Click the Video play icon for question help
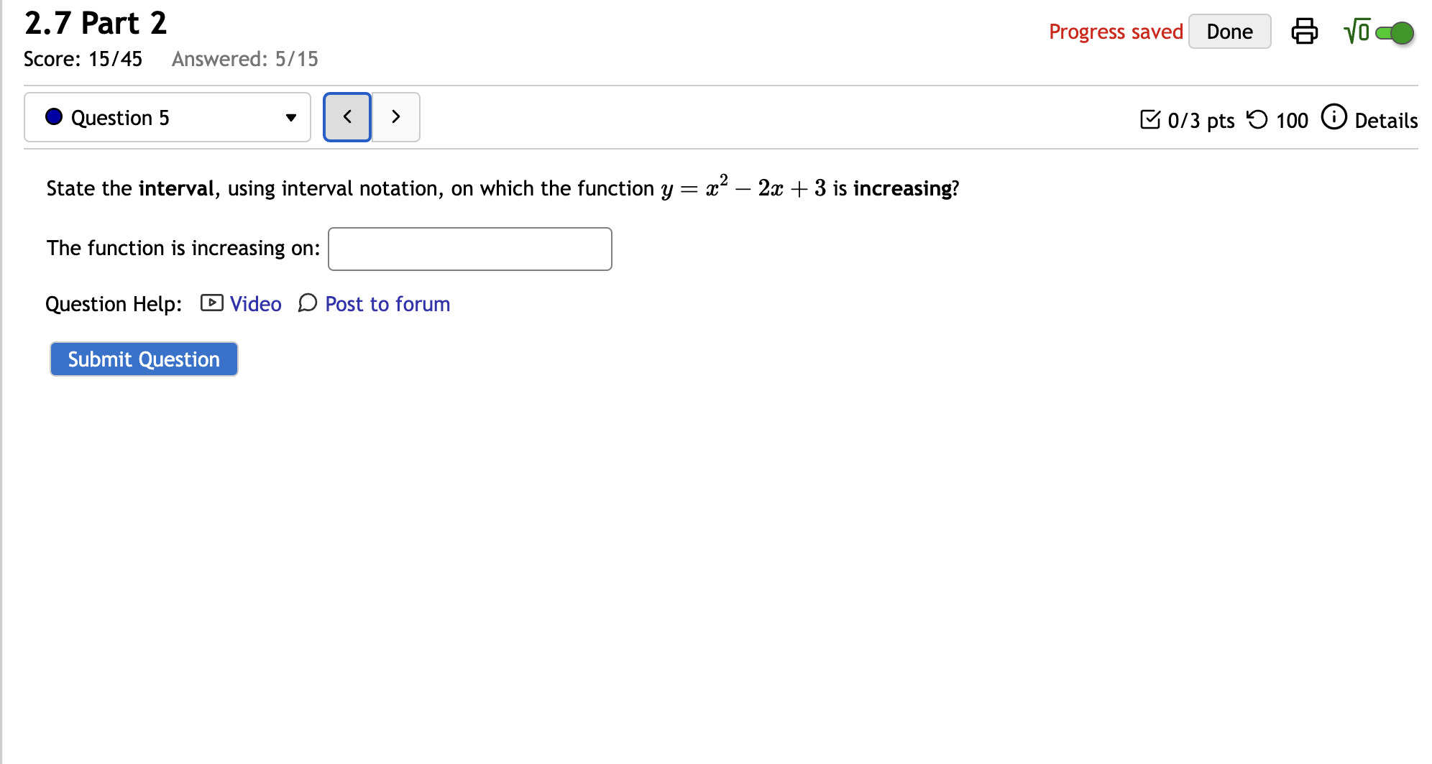The width and height of the screenshot is (1432, 764). tap(211, 303)
